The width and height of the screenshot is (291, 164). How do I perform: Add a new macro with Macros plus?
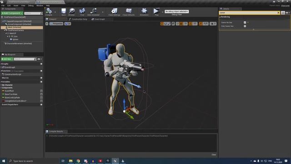tap(41, 78)
